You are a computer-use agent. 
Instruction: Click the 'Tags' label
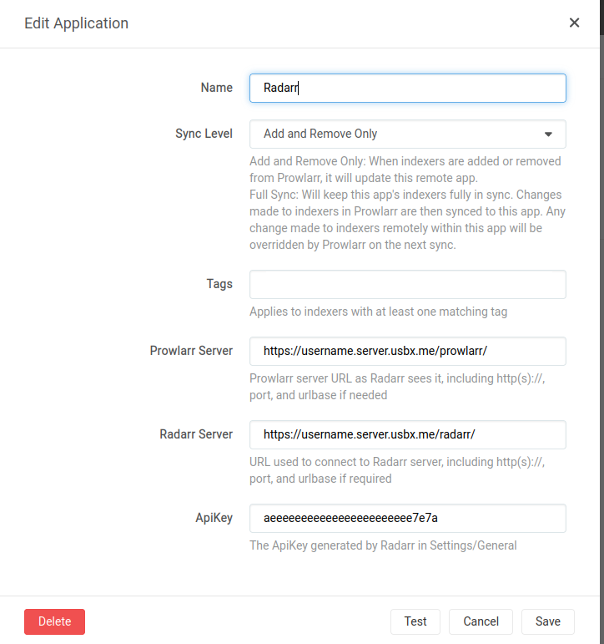pos(219,284)
